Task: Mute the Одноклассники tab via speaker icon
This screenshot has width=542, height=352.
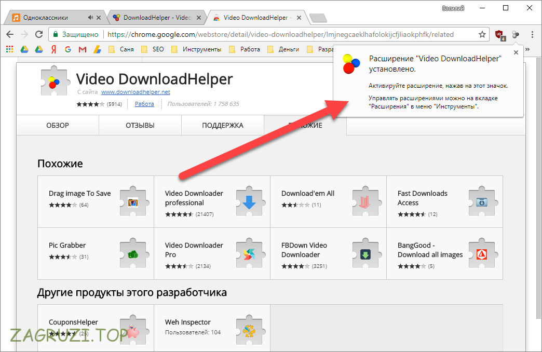Action: coord(90,17)
